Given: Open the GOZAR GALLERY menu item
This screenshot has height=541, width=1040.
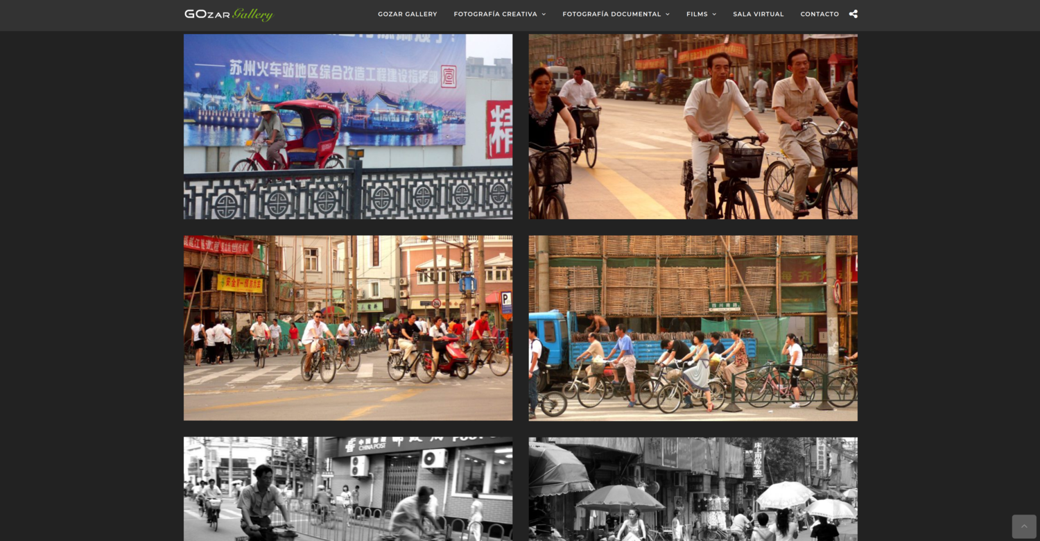Looking at the screenshot, I should (x=407, y=14).
